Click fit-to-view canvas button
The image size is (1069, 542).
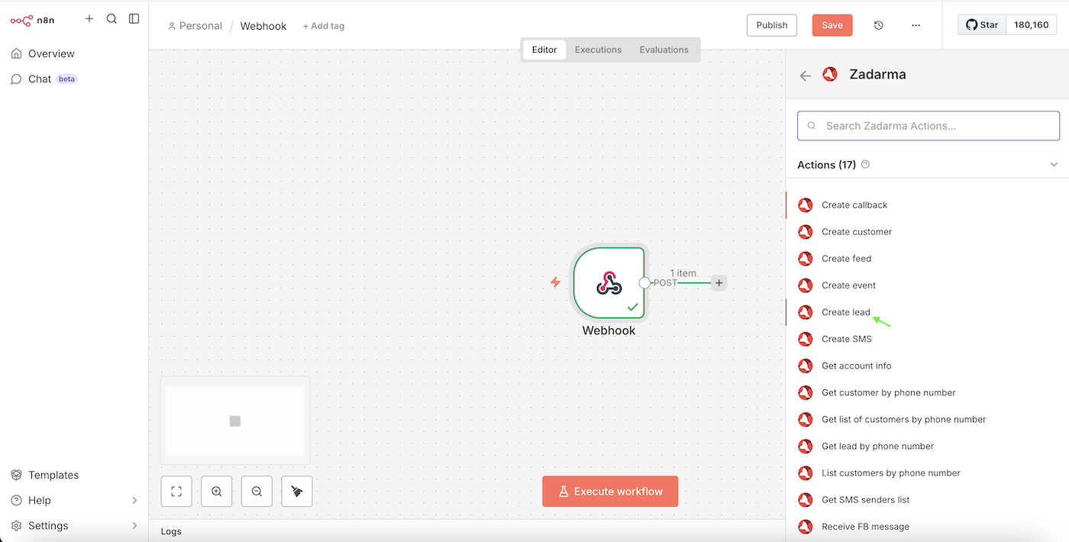pyautogui.click(x=176, y=492)
